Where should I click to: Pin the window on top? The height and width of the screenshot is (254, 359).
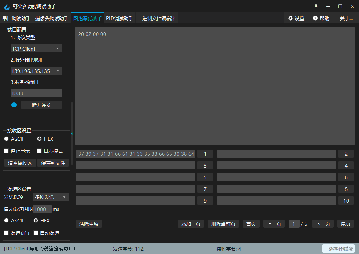point(316,6)
